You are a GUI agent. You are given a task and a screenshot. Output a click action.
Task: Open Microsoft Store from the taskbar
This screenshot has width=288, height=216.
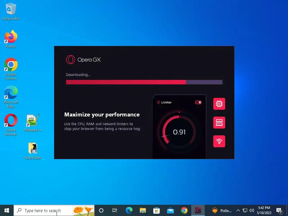pos(156,210)
